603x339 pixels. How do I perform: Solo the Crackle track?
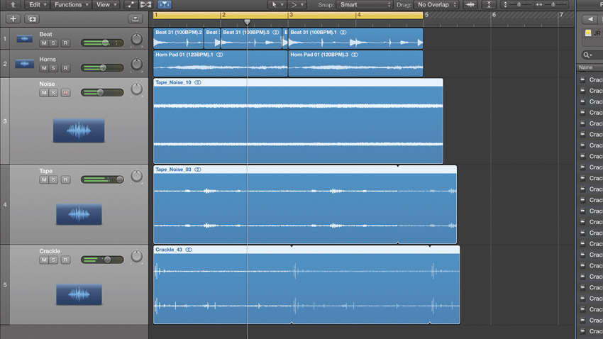tap(53, 260)
